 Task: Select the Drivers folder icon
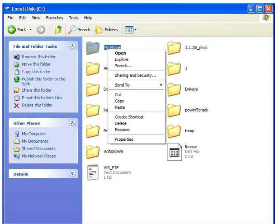(x=174, y=90)
